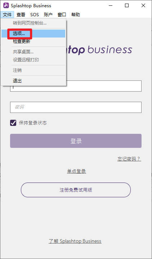Minimize the Splashtop Business window
The image size is (152, 259).
(111, 6)
